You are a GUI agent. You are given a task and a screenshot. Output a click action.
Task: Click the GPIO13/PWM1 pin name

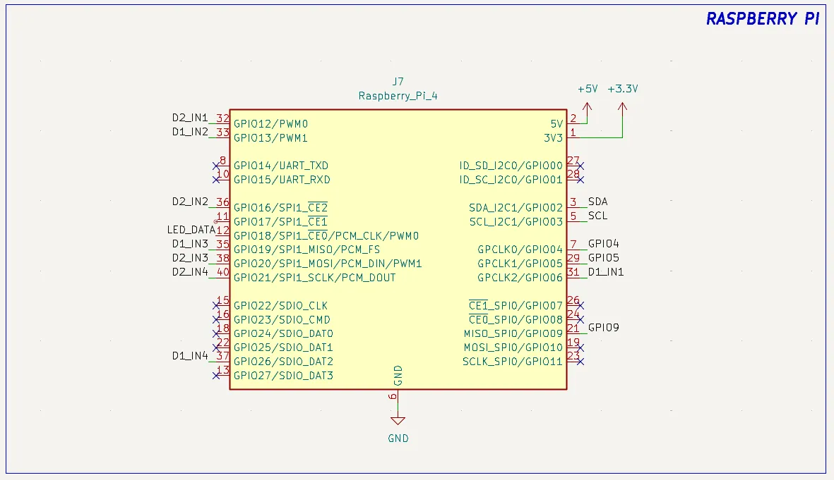pyautogui.click(x=270, y=138)
